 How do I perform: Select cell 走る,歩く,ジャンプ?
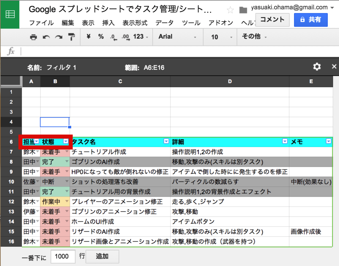(230, 202)
